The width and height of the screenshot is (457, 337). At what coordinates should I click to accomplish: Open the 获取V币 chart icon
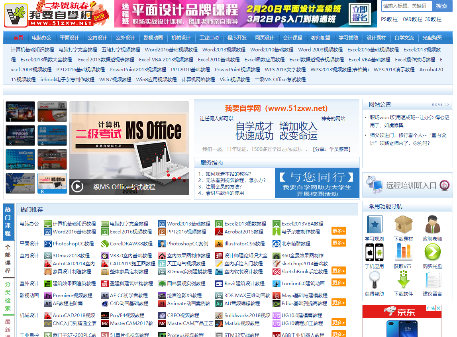tap(403, 252)
